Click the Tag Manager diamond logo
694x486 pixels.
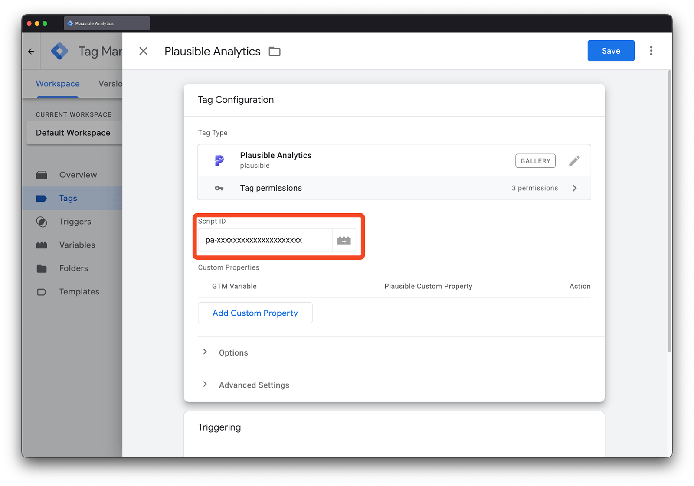[59, 51]
